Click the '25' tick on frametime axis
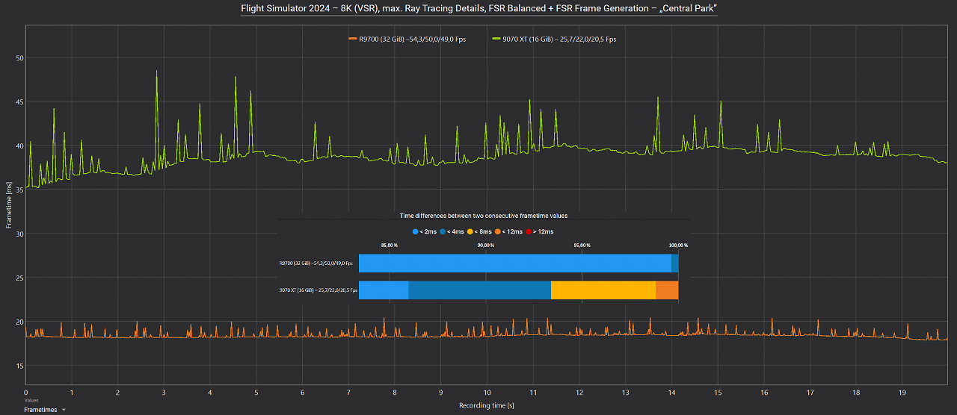The width and height of the screenshot is (957, 415). [19, 278]
